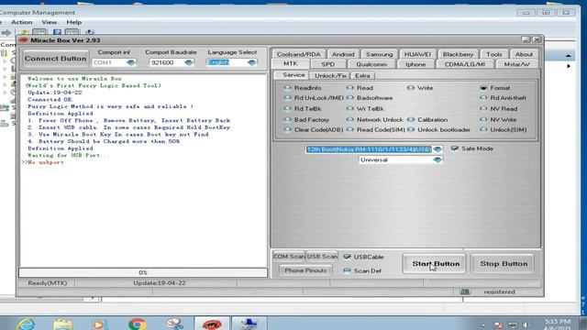
Task: Select the Bad Factory option
Action: [306, 120]
